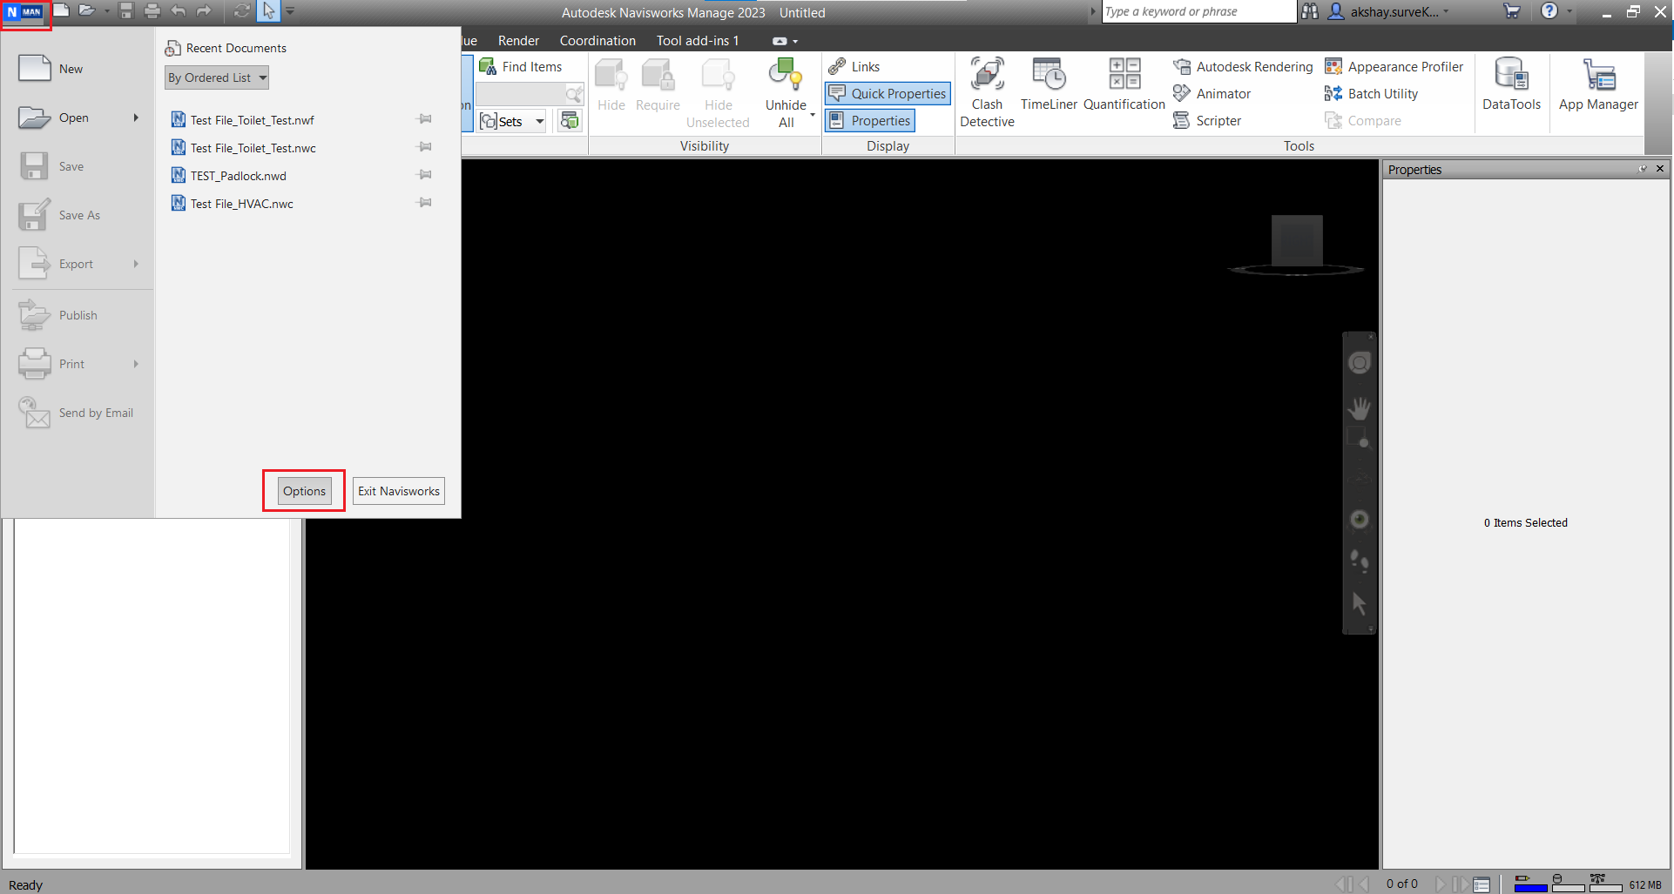Open the By Ordered List dropdown

click(217, 77)
